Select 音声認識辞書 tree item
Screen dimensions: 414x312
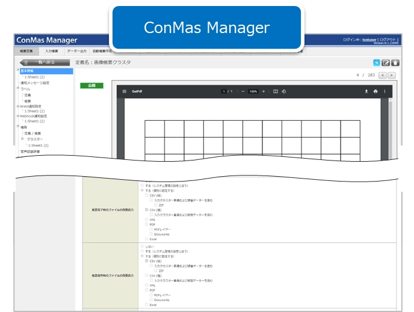[30, 151]
